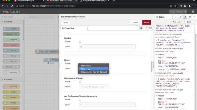Bookmark this page with star icon
Image resolution: width=197 pixels, height=110 pixels.
pyautogui.click(x=175, y=6)
